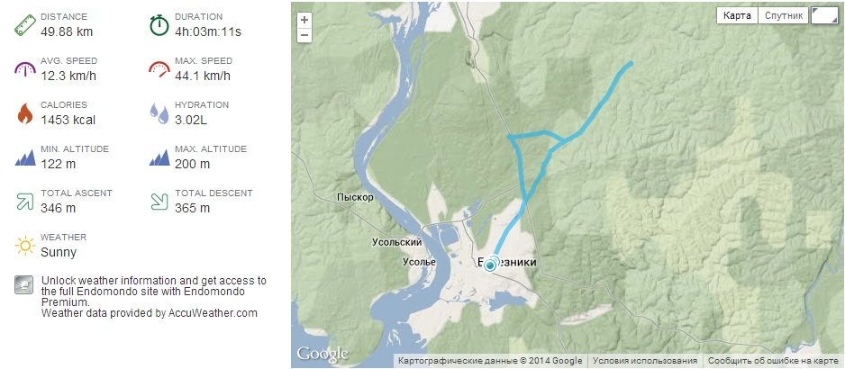Click the max altitude mountain icon
This screenshot has width=845, height=369.
click(x=159, y=157)
